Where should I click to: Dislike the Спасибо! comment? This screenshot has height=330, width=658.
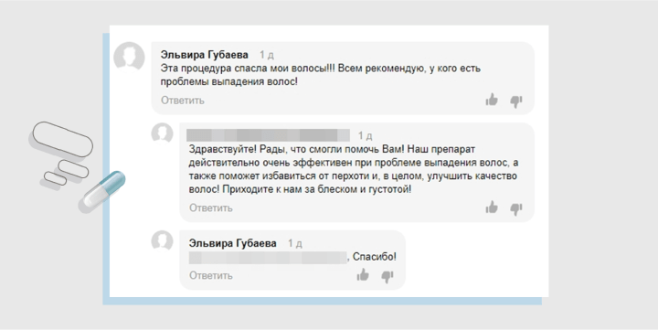tap(387, 277)
